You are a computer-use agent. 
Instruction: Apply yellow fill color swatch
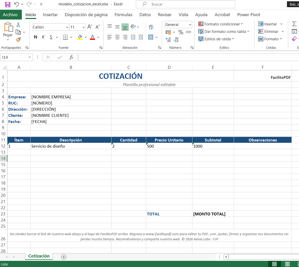tap(80, 37)
